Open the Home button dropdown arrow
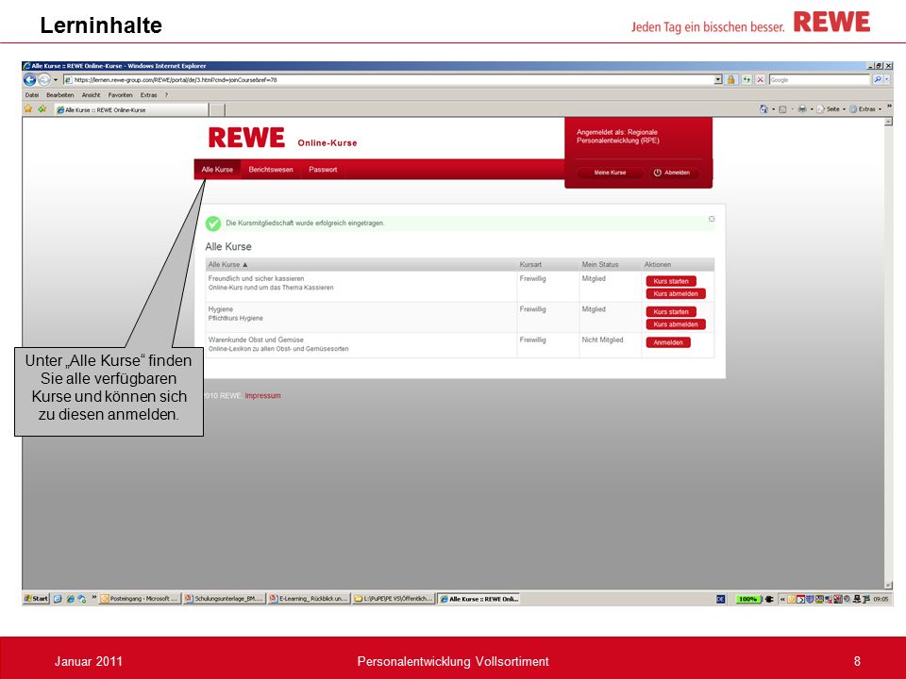This screenshot has height=679, width=906. pos(773,109)
